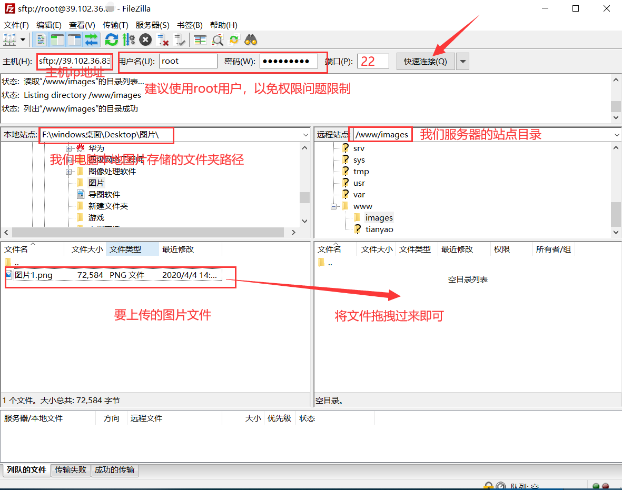
Task: Select the tianyao remote folder
Action: click(x=379, y=229)
